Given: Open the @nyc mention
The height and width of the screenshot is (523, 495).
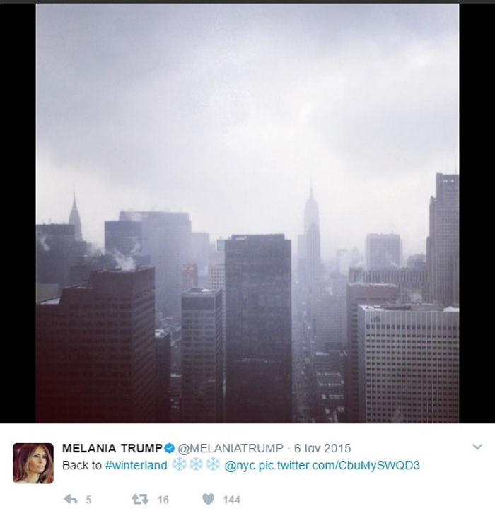Looking at the screenshot, I should click(x=240, y=466).
